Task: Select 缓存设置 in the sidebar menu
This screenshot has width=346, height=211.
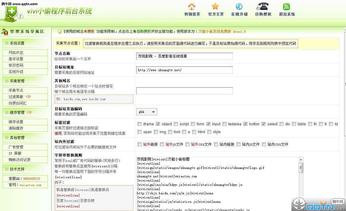Action: pyautogui.click(x=16, y=122)
